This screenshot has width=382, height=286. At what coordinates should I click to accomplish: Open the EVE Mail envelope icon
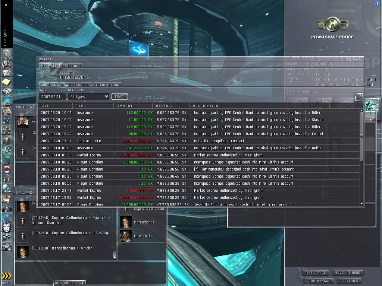pyautogui.click(x=7, y=72)
